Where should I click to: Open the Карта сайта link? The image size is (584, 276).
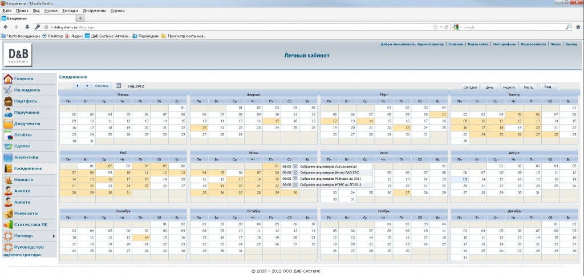click(478, 44)
